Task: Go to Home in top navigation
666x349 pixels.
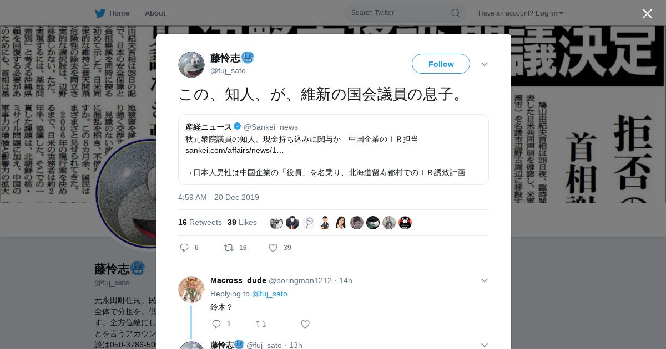Action: point(119,13)
